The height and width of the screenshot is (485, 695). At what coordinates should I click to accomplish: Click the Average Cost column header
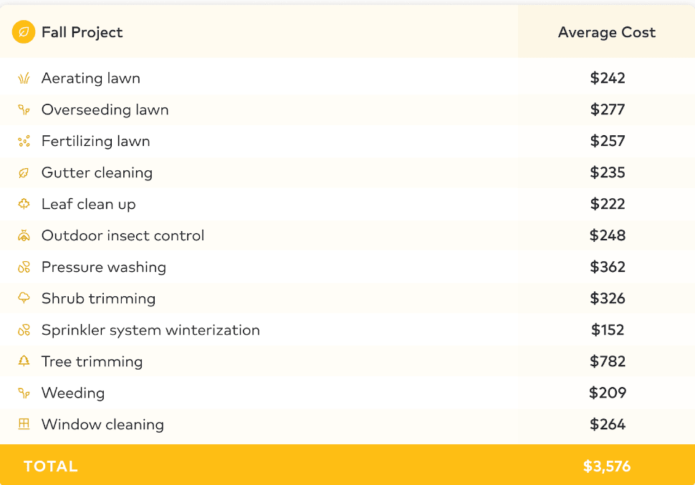pos(606,32)
